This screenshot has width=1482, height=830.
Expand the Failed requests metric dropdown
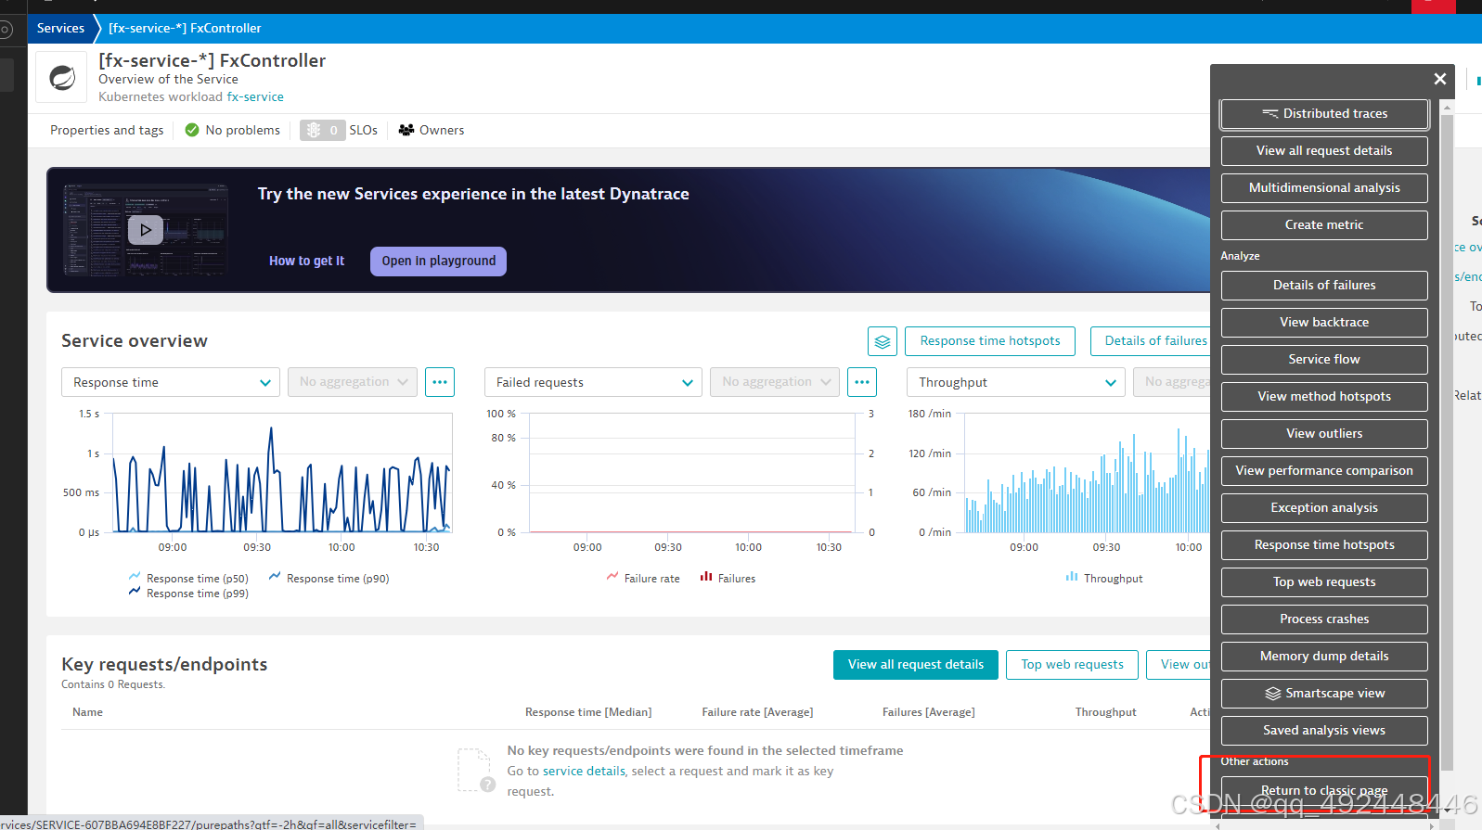coord(593,382)
